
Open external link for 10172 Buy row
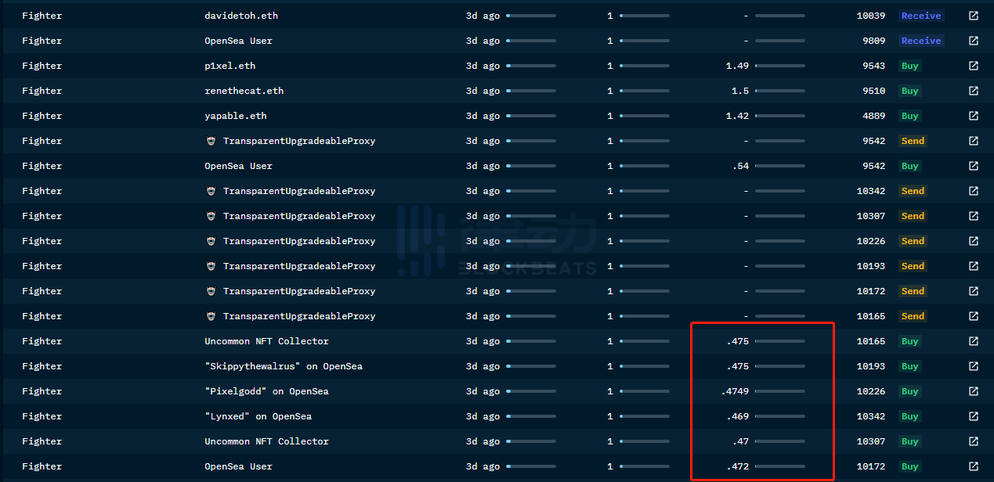974,466
